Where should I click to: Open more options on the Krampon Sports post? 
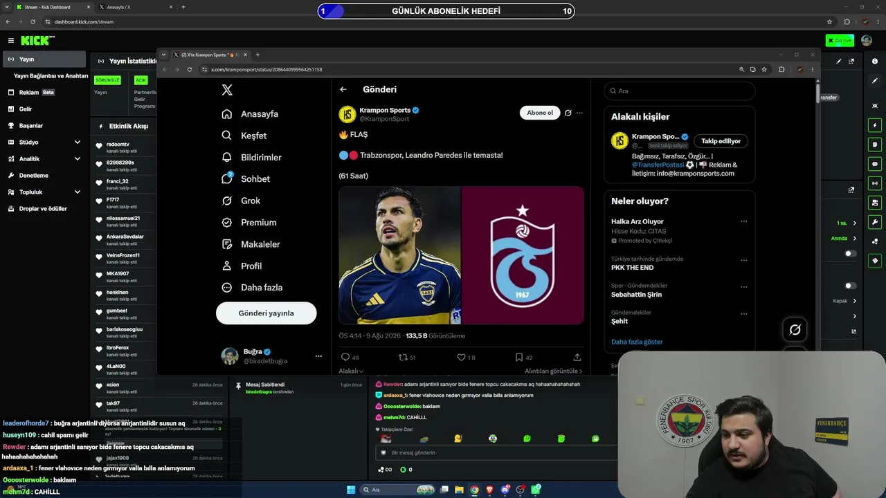pos(580,113)
